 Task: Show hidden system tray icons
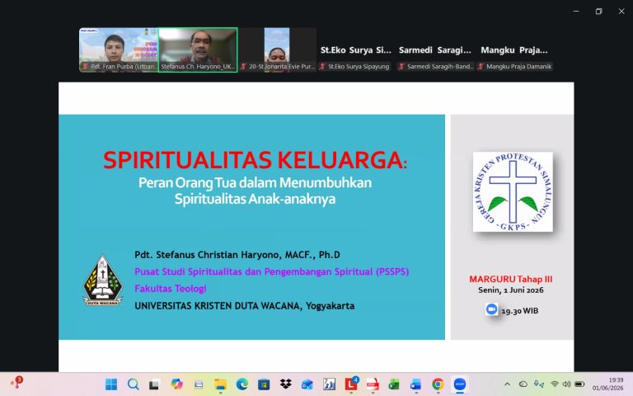tap(508, 384)
